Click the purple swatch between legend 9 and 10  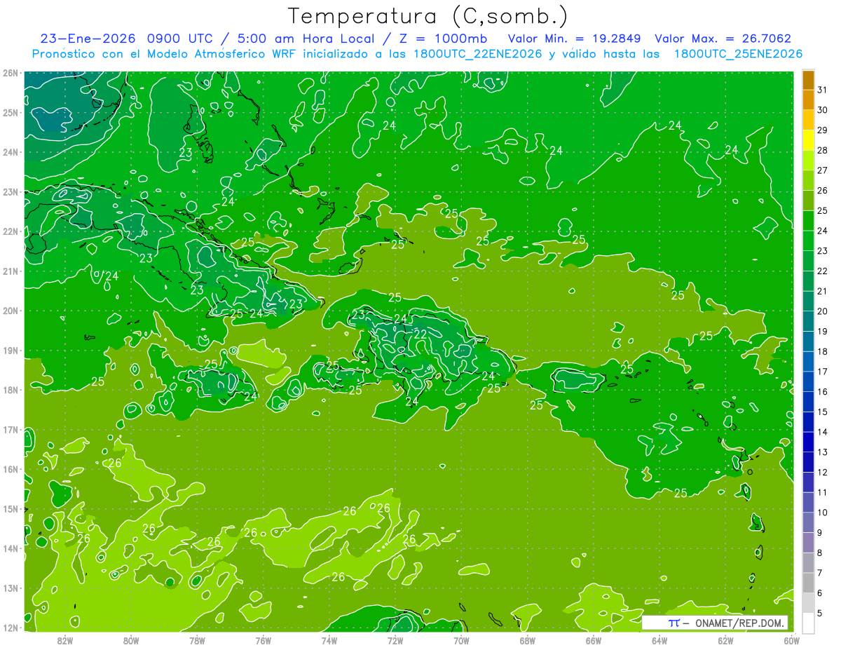click(x=808, y=522)
